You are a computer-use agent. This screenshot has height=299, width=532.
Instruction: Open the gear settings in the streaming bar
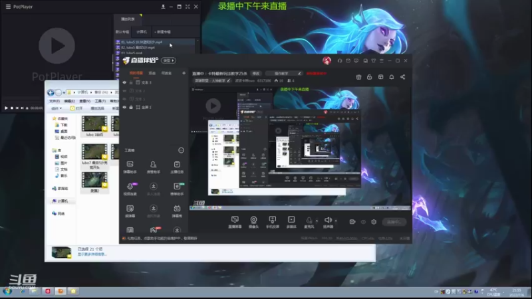[x=374, y=222]
